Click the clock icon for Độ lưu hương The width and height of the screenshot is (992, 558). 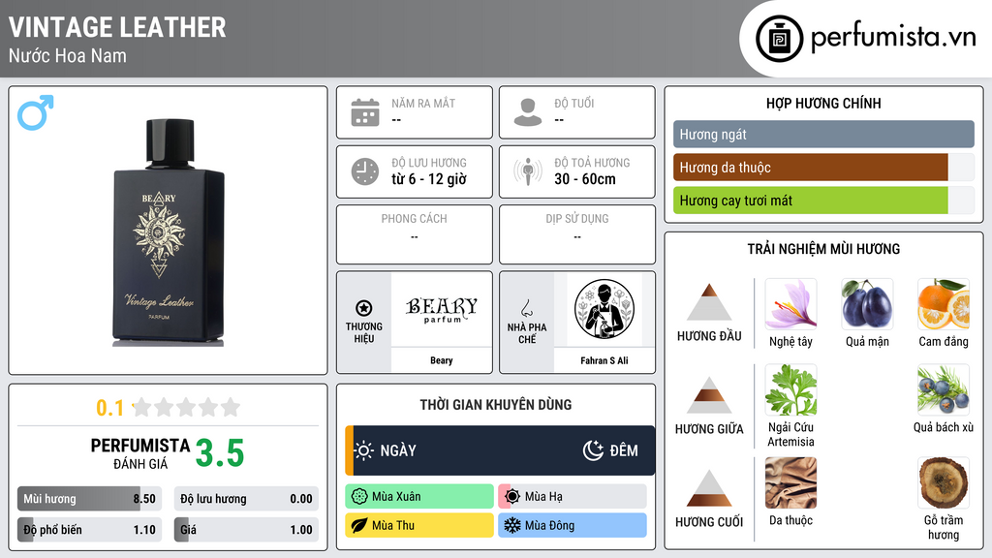click(x=365, y=171)
